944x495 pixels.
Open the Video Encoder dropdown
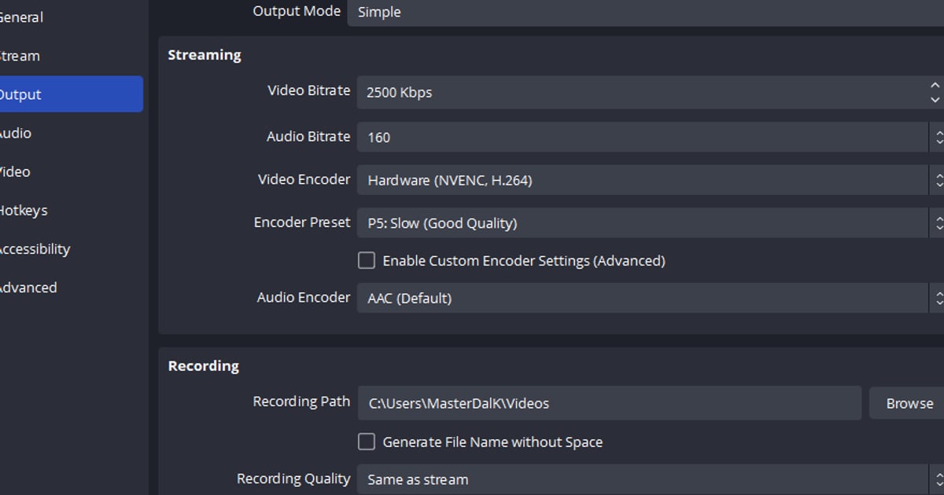pos(651,181)
